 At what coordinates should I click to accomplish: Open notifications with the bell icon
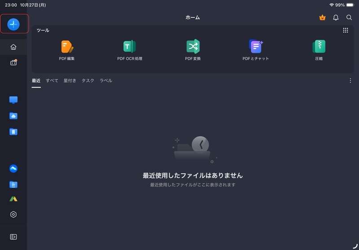pos(336,18)
